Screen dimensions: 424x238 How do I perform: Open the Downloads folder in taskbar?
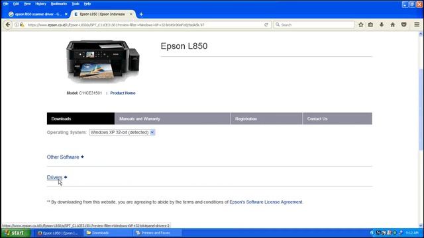coord(107,233)
